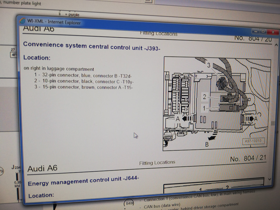The height and width of the screenshot is (210, 280).
Task: Click the 'Location:' heading under J644 section
Action: tap(41, 195)
